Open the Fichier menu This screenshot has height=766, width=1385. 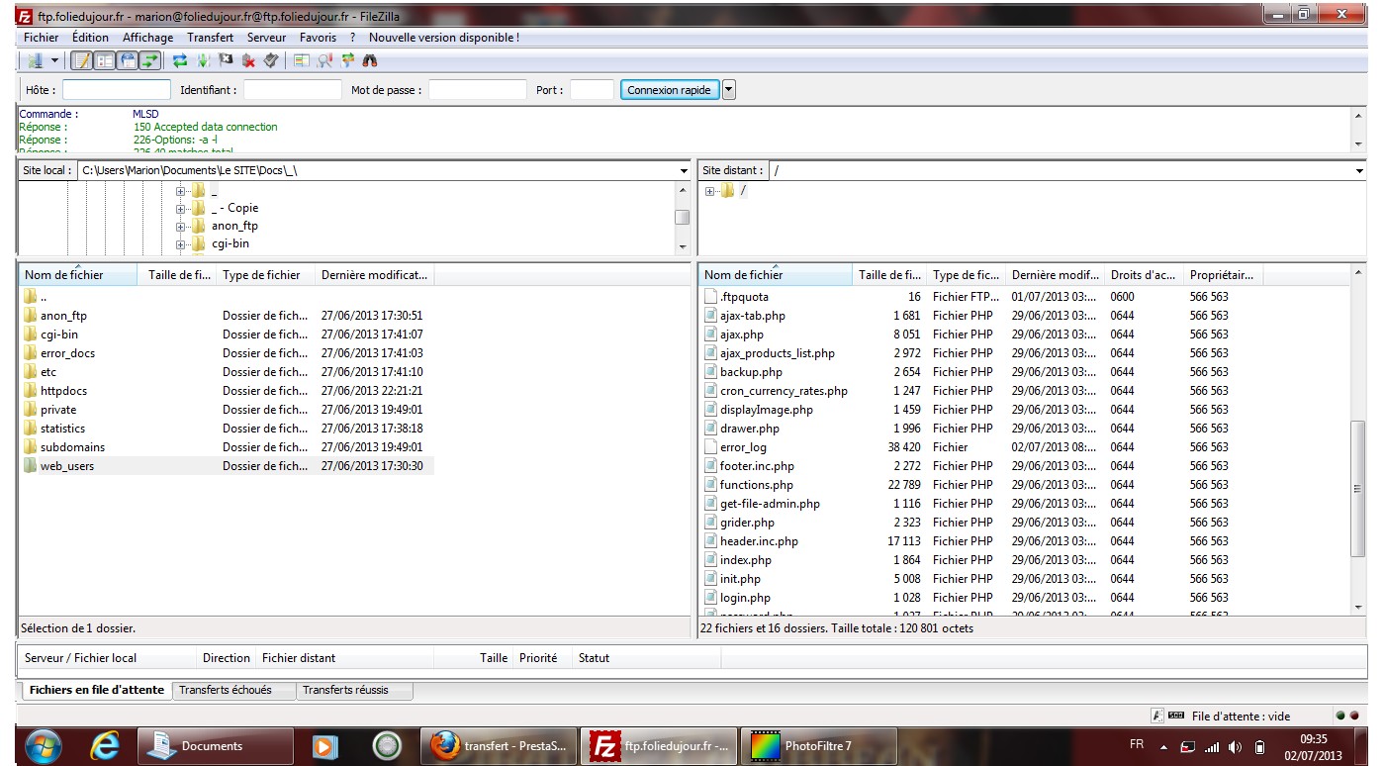coord(42,38)
